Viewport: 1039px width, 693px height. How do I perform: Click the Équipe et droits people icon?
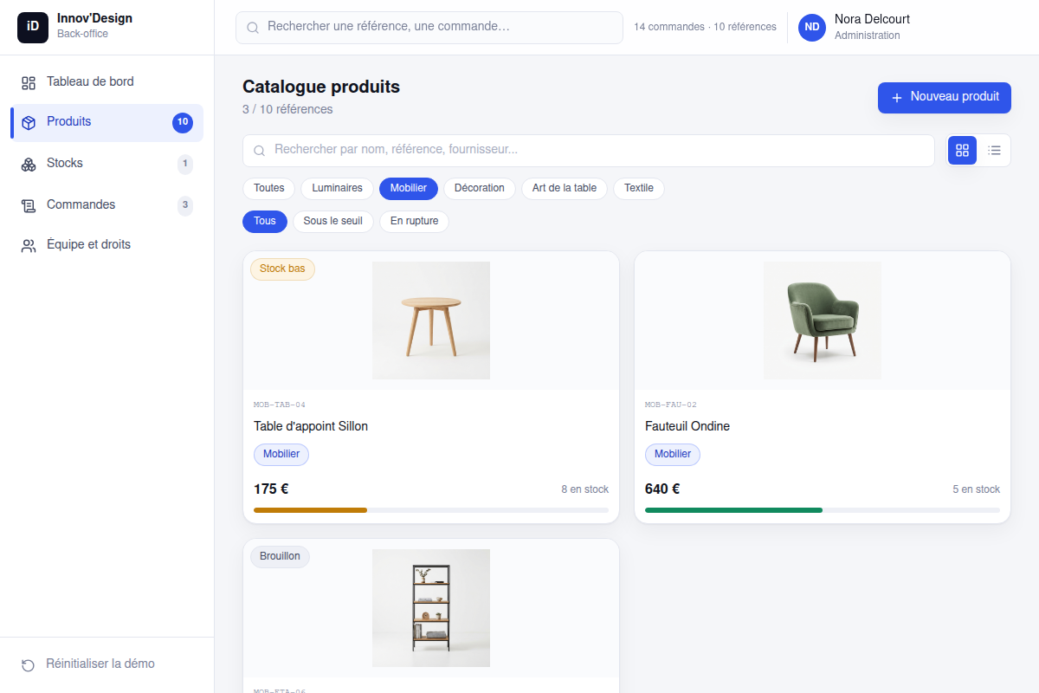[29, 245]
